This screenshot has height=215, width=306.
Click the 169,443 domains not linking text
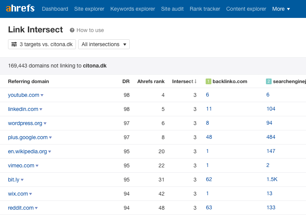(x=57, y=66)
